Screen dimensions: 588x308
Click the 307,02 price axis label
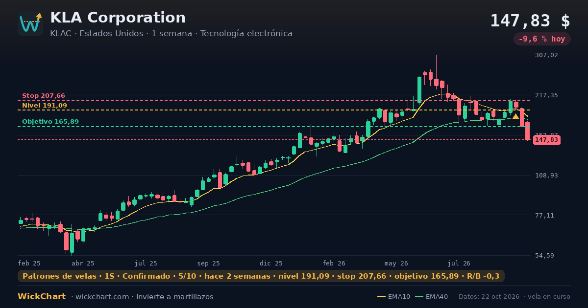[546, 55]
